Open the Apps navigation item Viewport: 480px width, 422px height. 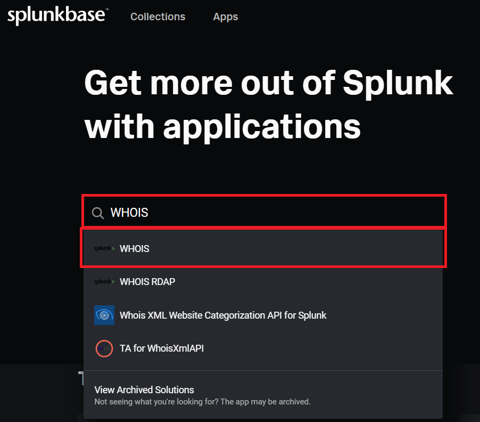click(226, 17)
